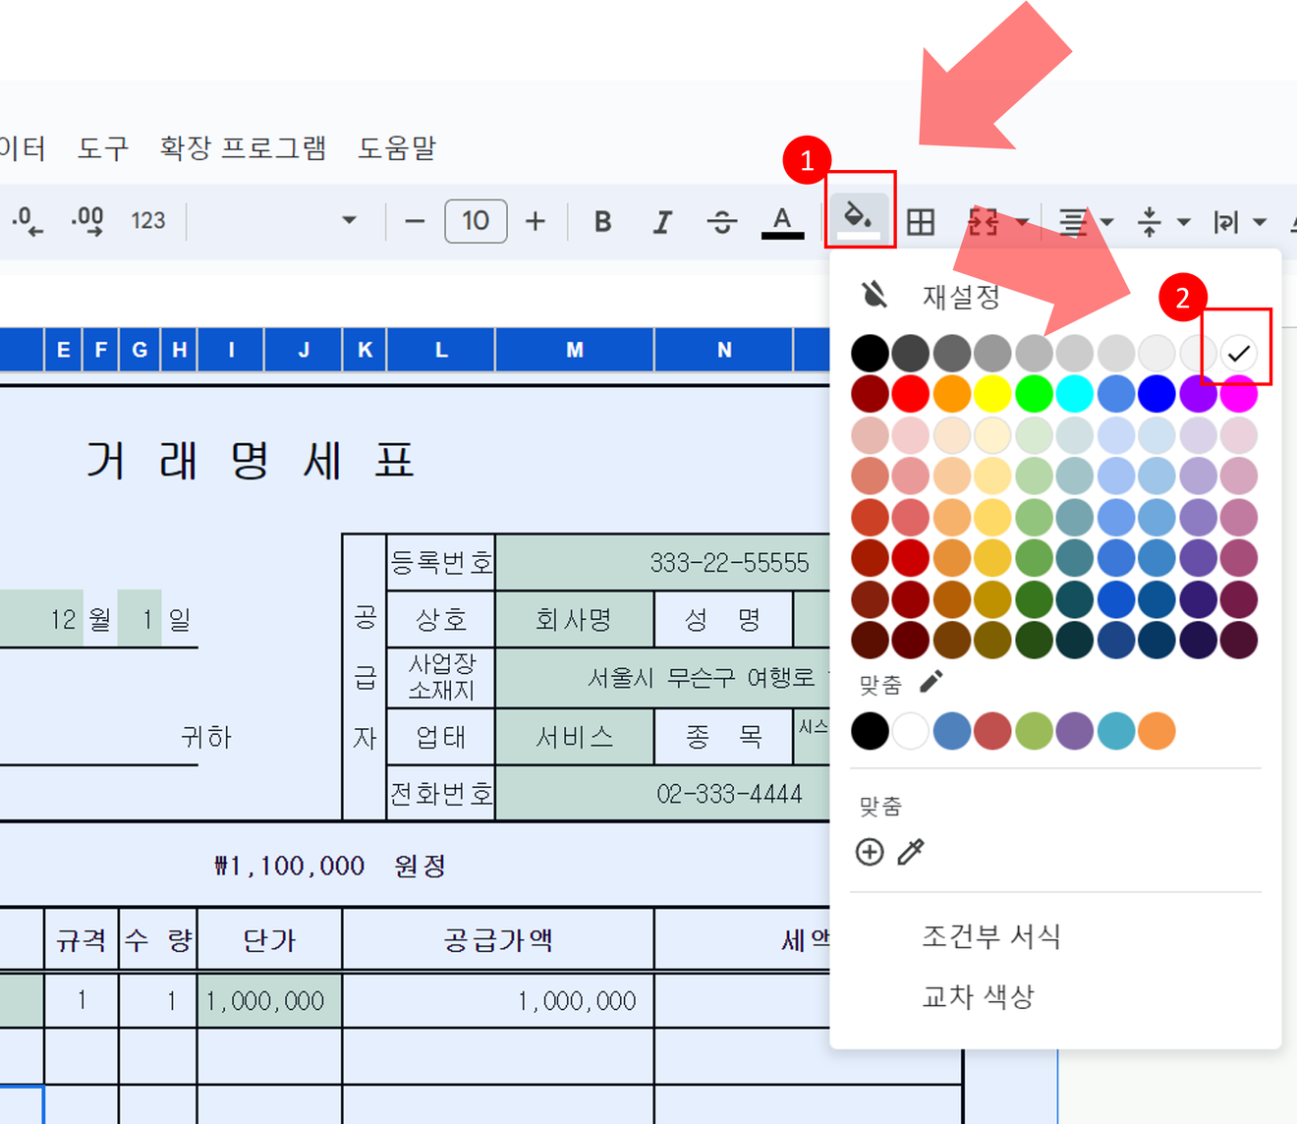The image size is (1297, 1124).
Task: Edit the theme palette with pencil icon
Action: [930, 682]
